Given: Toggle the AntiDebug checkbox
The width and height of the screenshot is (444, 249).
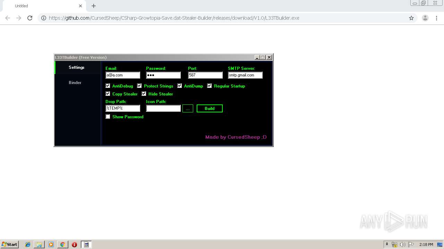Looking at the screenshot, I should tap(108, 86).
